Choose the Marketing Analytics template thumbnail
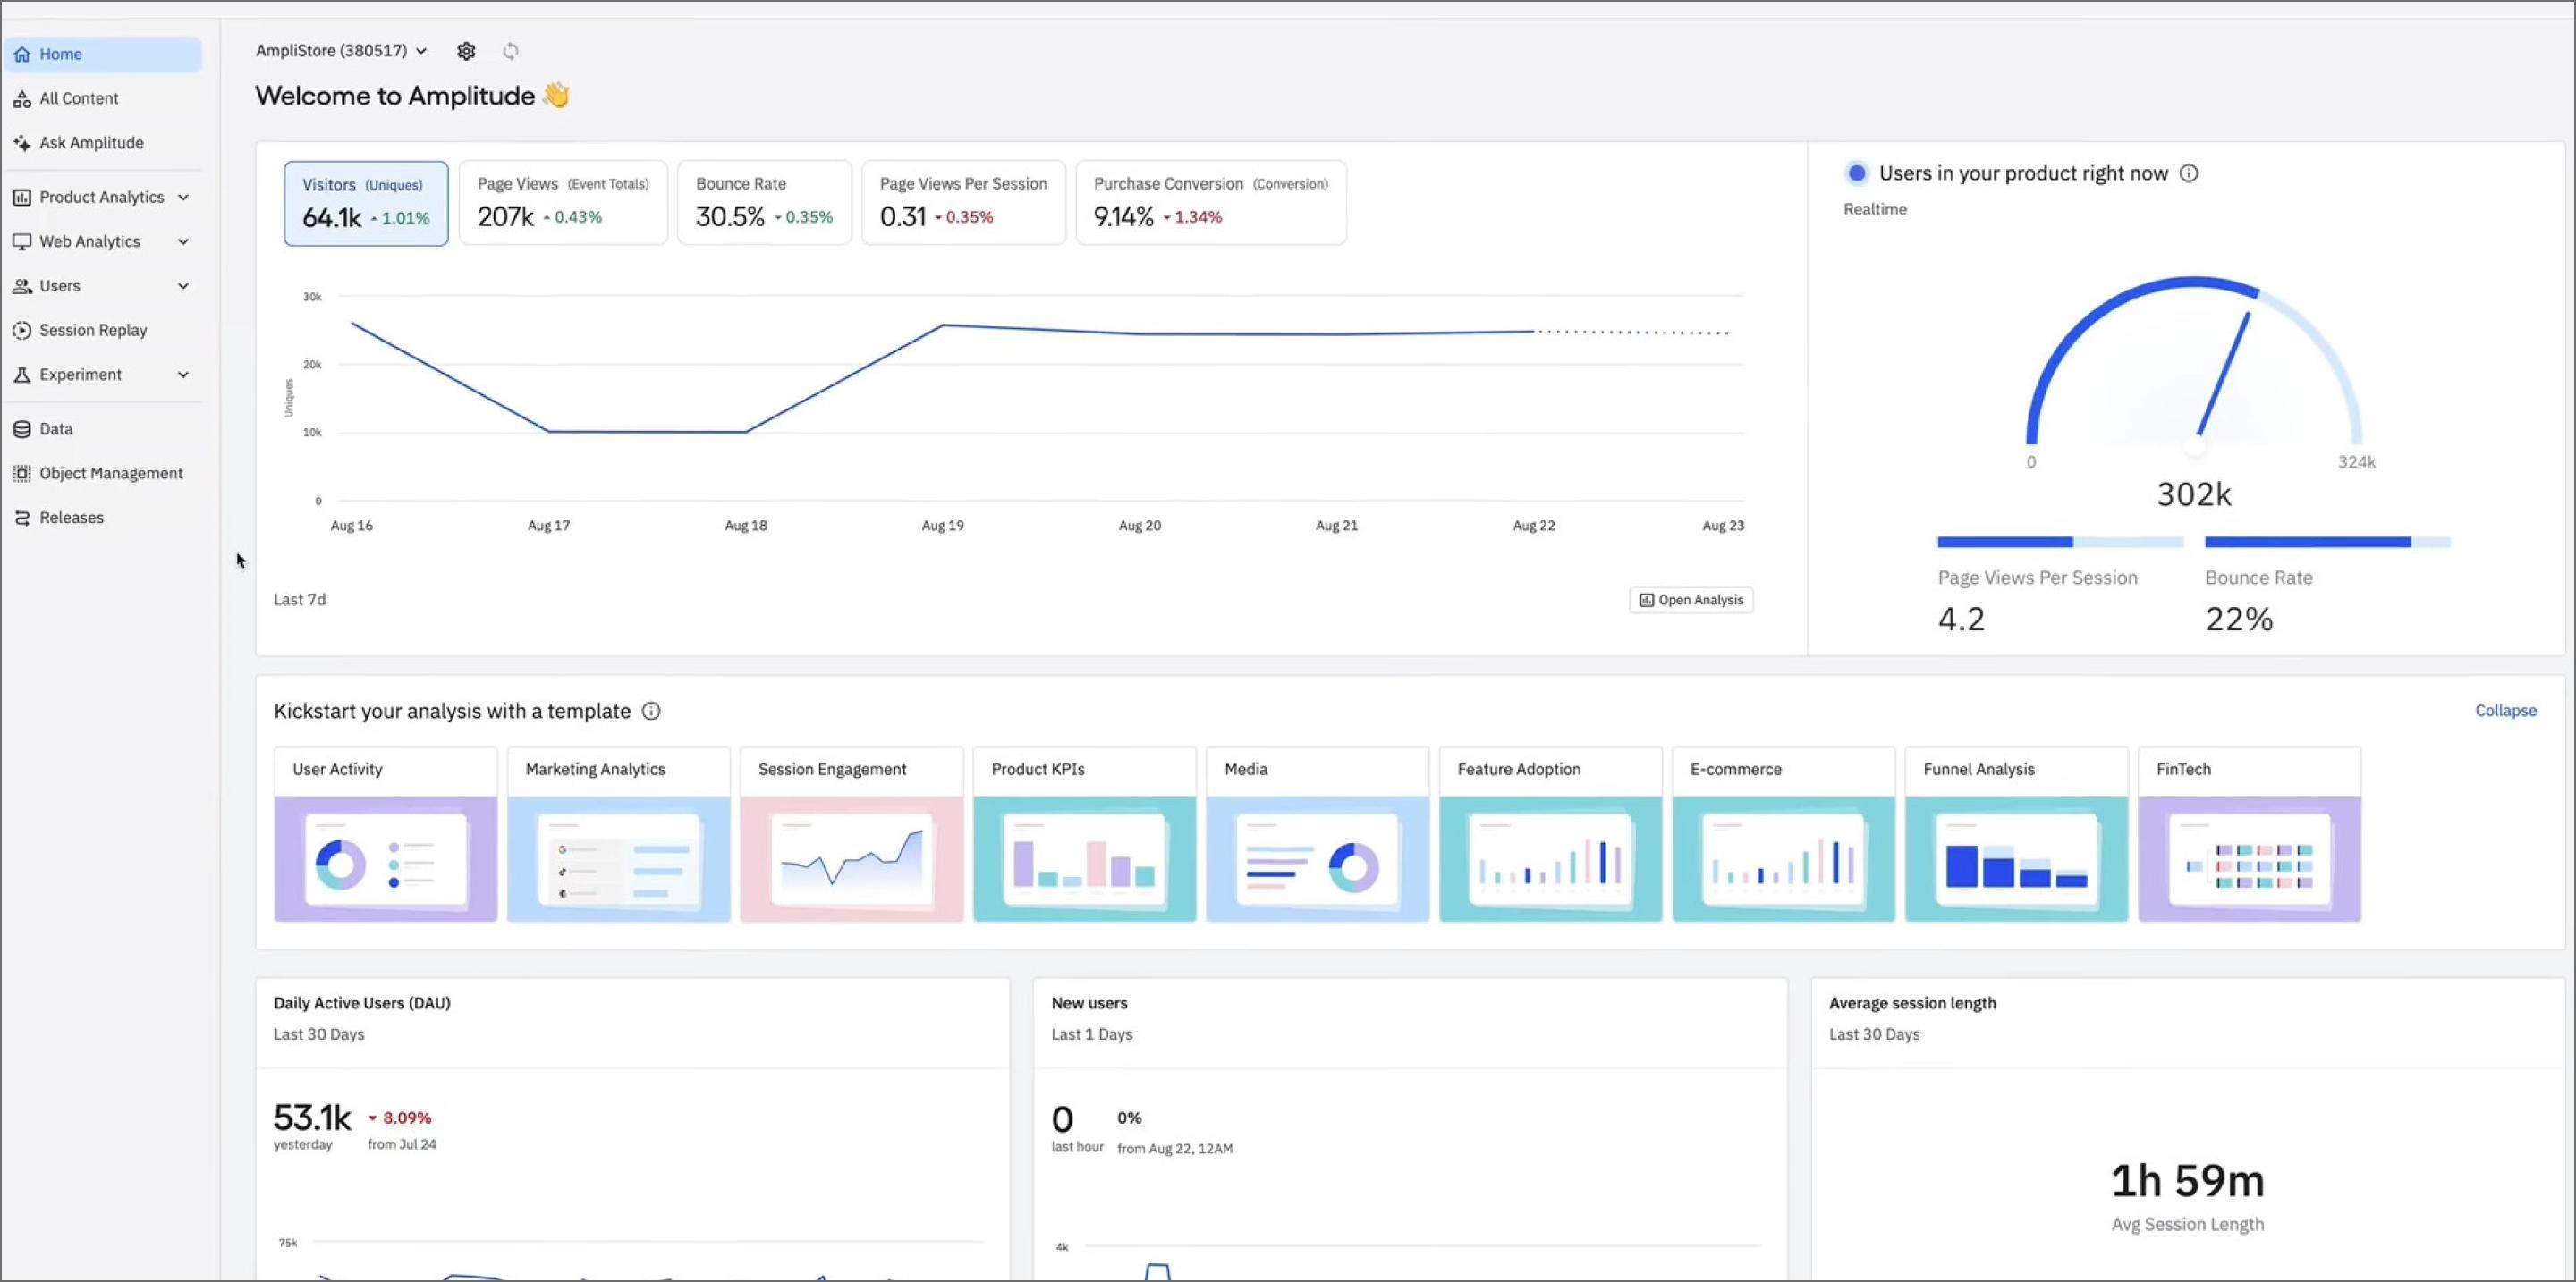This screenshot has height=1282, width=2576. click(x=618, y=858)
